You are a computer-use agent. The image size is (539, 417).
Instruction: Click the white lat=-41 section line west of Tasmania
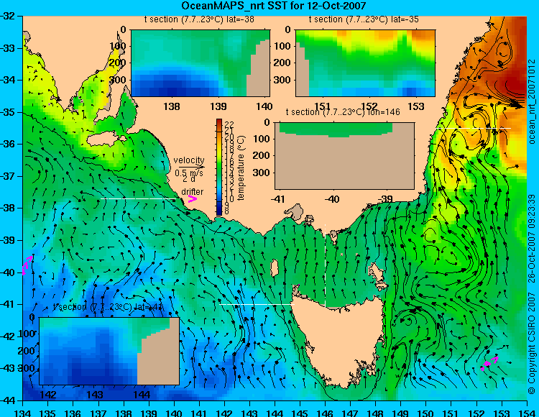point(257,304)
